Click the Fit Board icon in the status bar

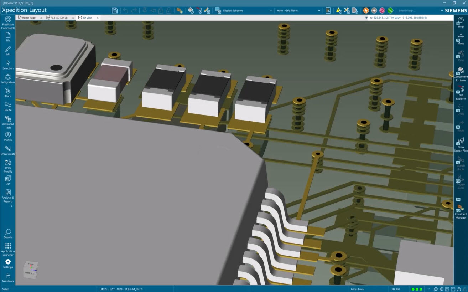[x=447, y=289]
